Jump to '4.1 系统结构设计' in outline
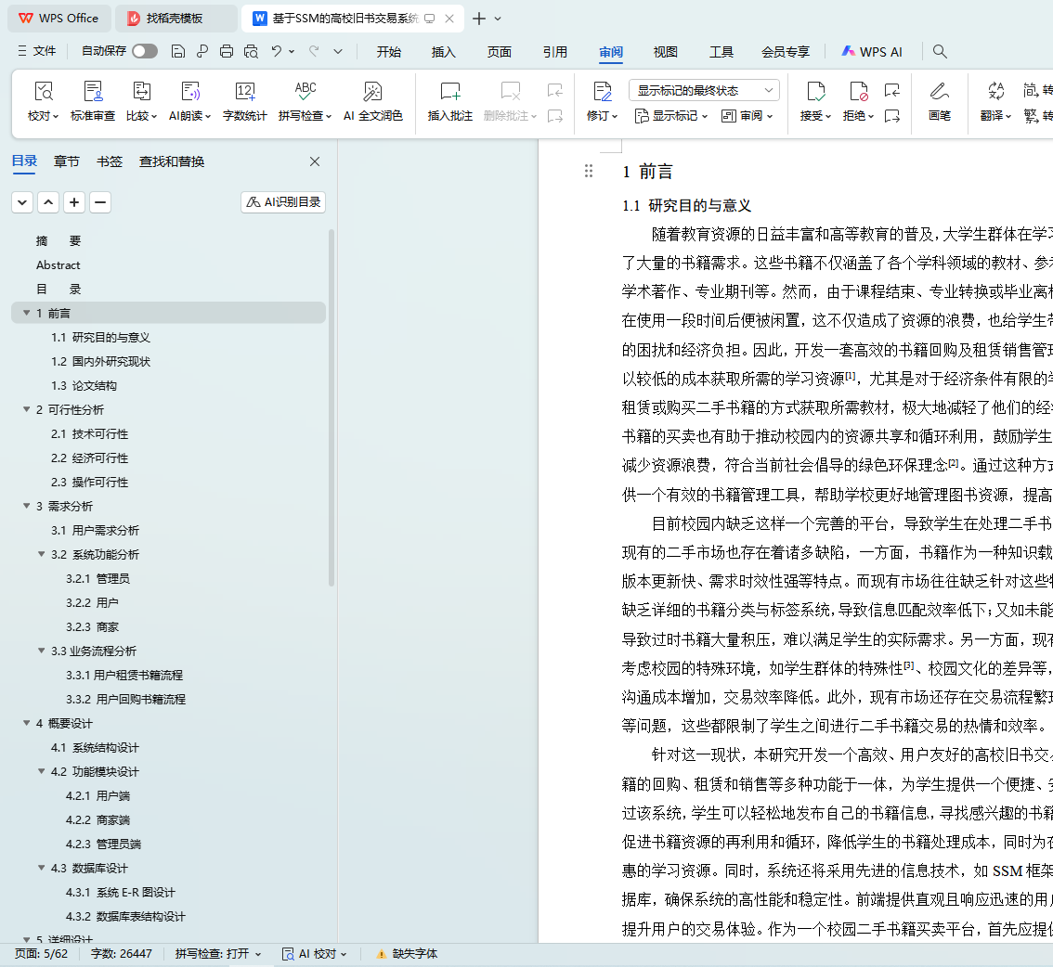 95,748
